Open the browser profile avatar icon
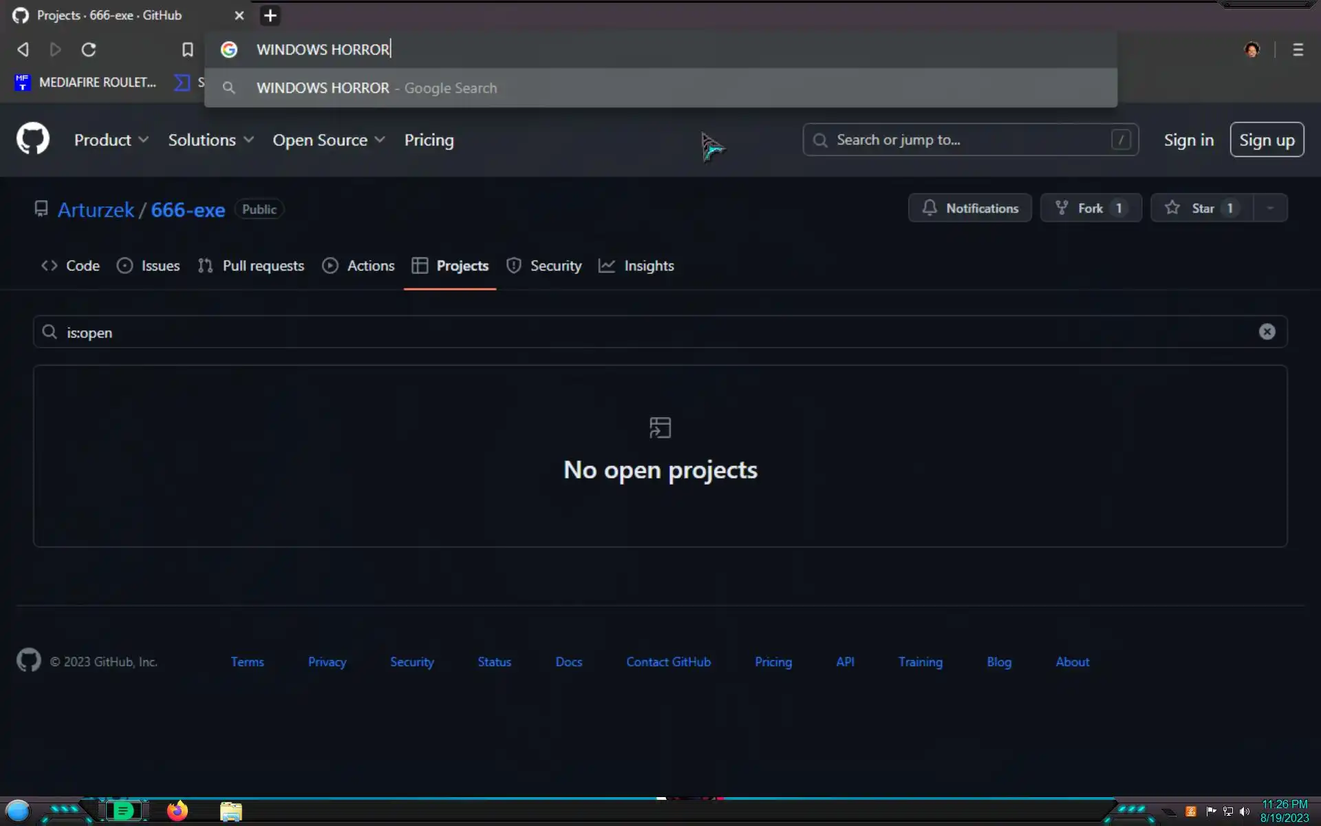The height and width of the screenshot is (826, 1321). [x=1252, y=50]
